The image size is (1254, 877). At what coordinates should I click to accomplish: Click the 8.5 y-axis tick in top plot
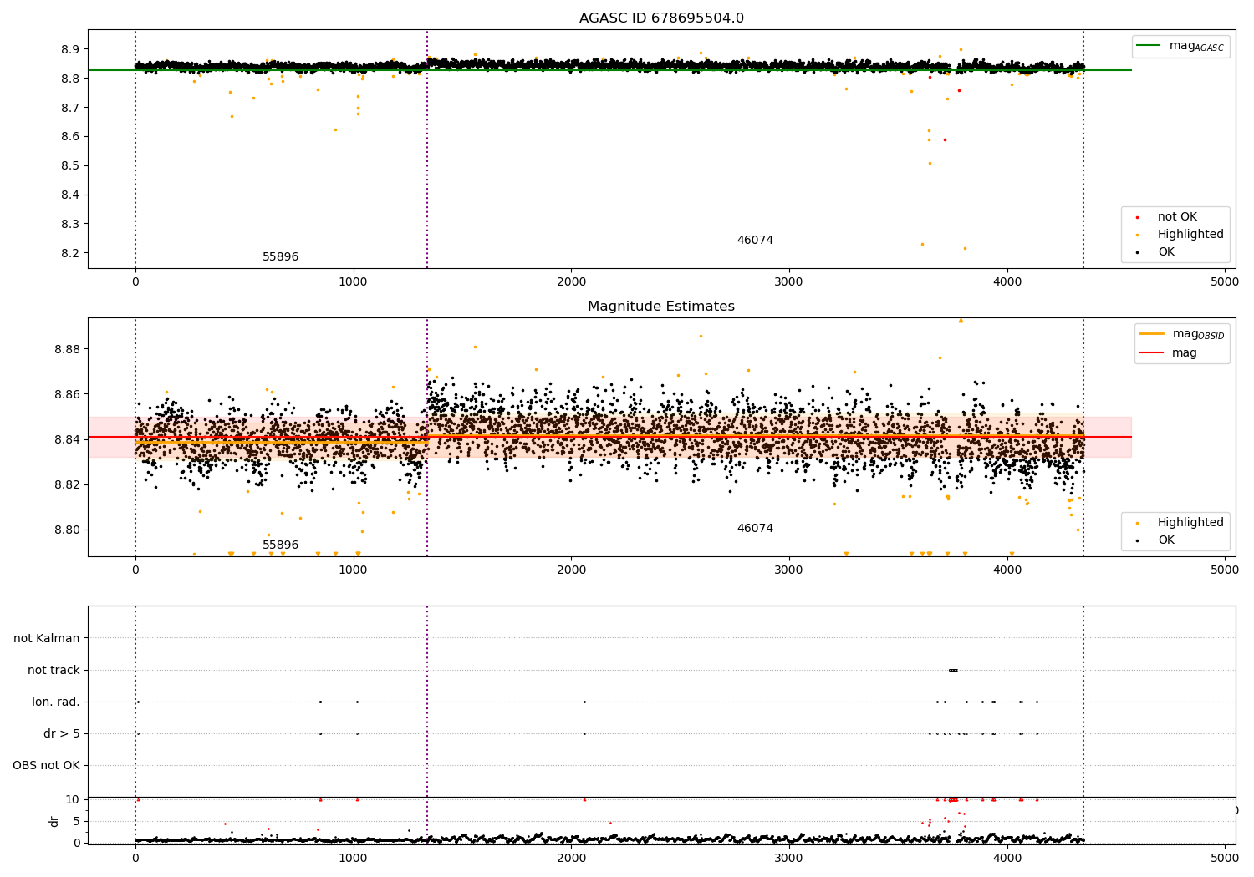(x=70, y=166)
